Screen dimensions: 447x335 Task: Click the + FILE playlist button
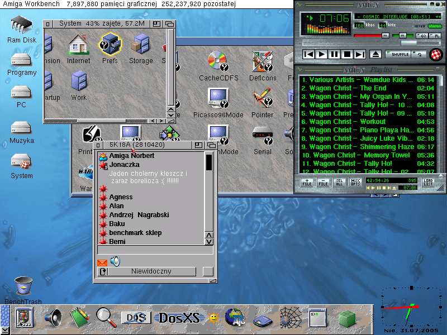click(x=307, y=183)
